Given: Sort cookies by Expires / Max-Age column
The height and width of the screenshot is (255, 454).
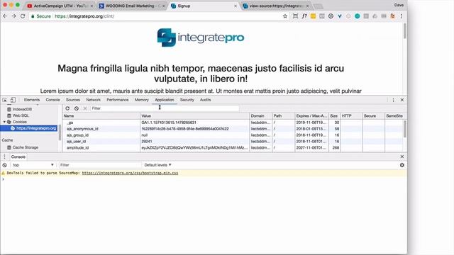Looking at the screenshot, I should click(311, 116).
